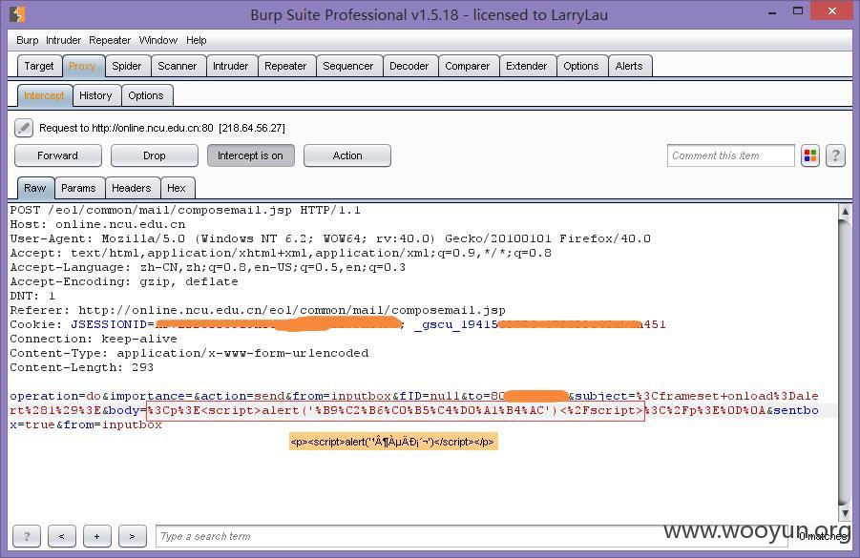Open the highlight color picker icon
The height and width of the screenshot is (558, 860).
(x=810, y=155)
